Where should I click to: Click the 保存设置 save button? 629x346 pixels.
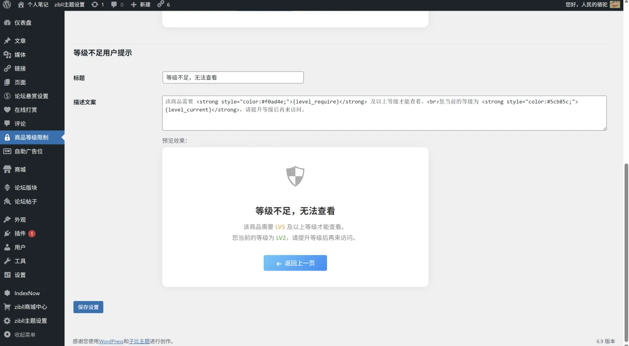[88, 307]
